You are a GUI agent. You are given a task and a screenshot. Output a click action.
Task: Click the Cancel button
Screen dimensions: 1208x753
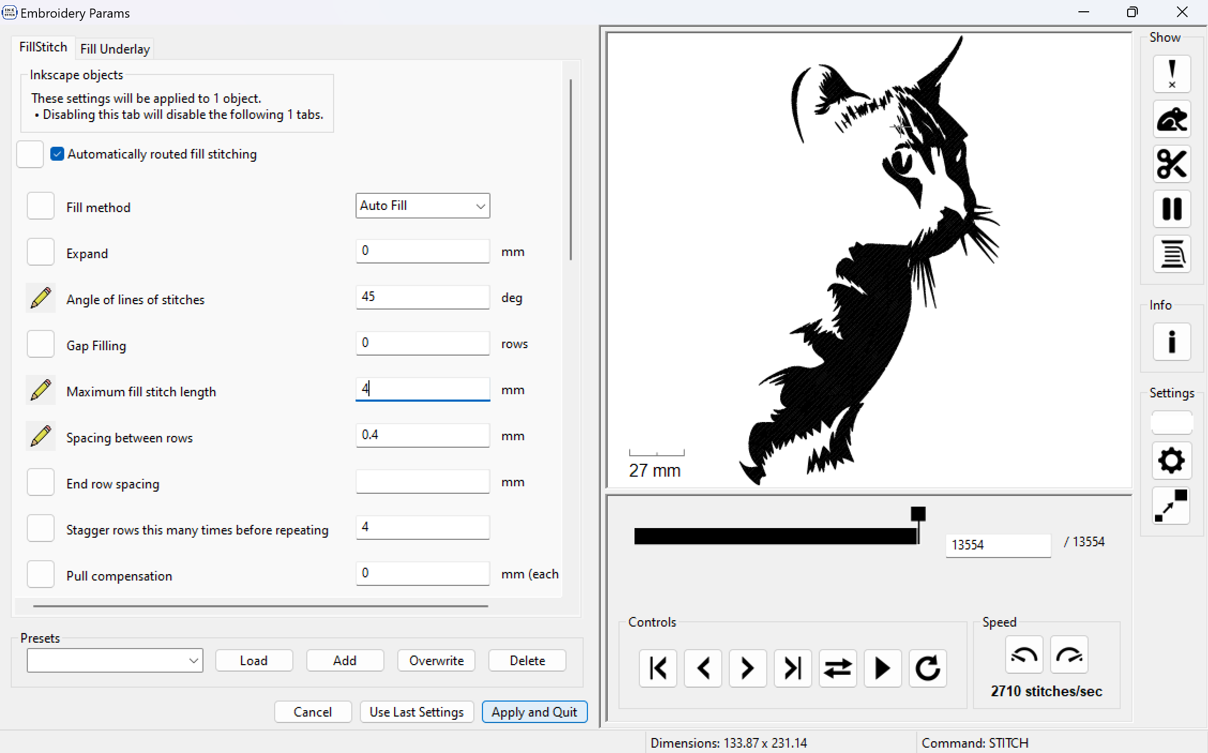[312, 711]
